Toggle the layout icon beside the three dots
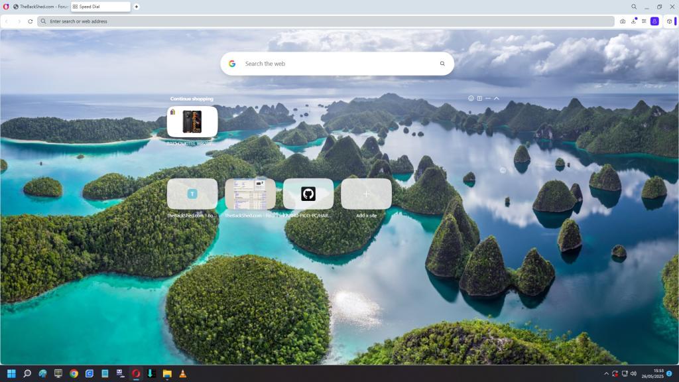This screenshot has height=382, width=679. pos(479,98)
